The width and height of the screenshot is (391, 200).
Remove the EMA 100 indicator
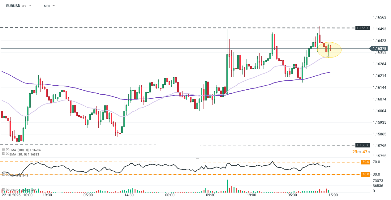click(7, 150)
